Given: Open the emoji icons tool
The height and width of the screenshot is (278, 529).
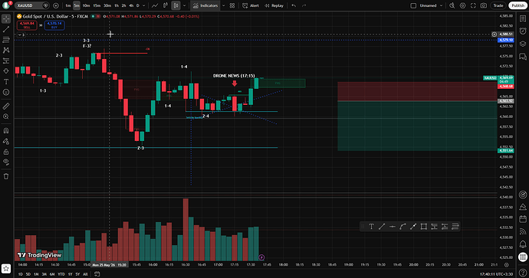Looking at the screenshot, I should [x=6, y=92].
